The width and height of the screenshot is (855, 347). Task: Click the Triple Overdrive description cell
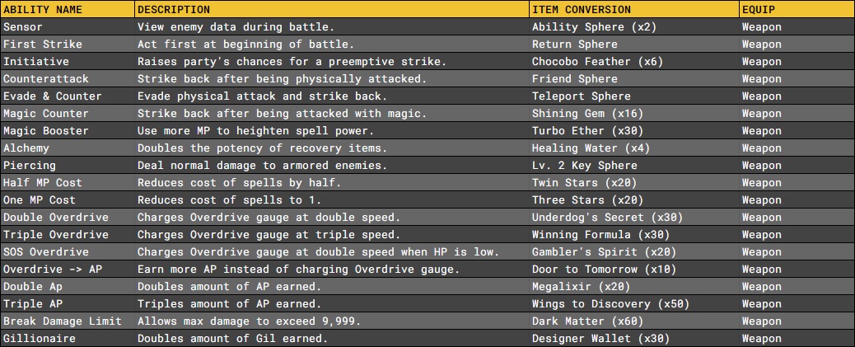(269, 234)
